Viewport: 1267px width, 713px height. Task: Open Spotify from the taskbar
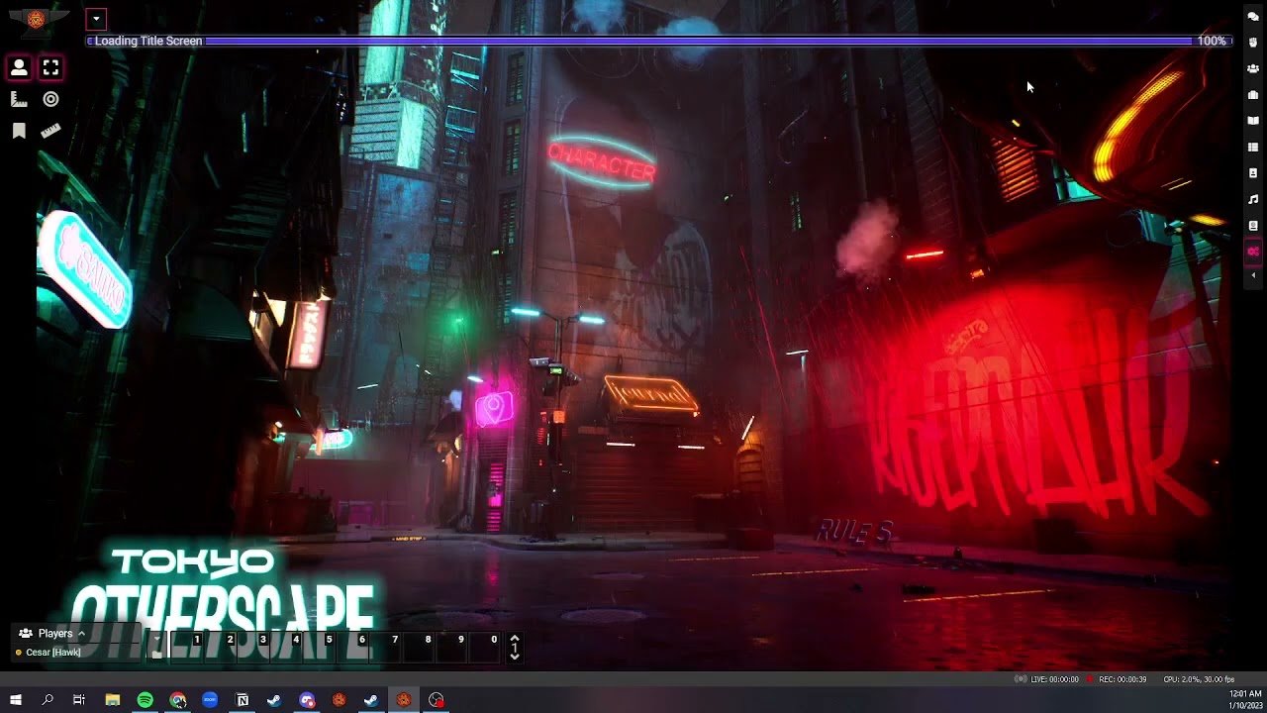click(146, 700)
